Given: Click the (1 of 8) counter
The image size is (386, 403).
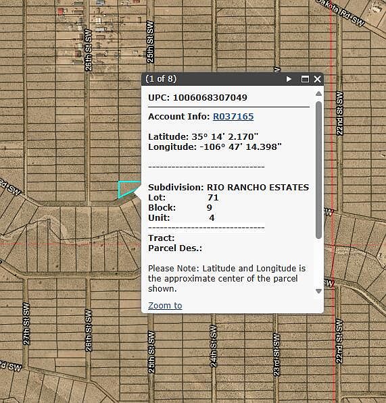Looking at the screenshot, I should pyautogui.click(x=161, y=79).
